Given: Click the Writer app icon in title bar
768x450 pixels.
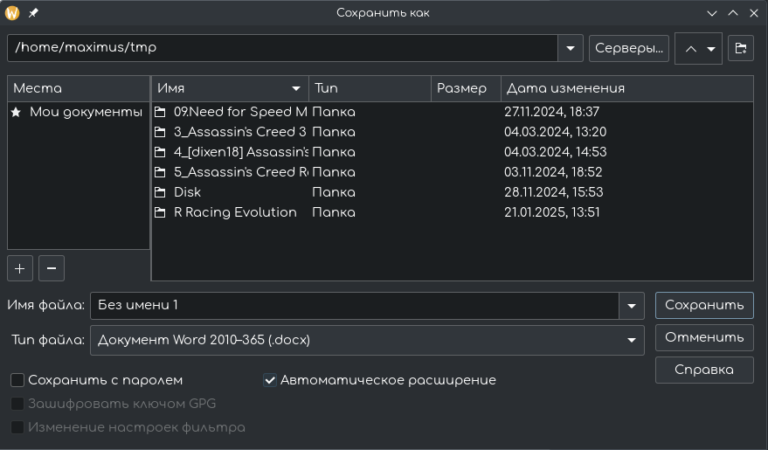Looking at the screenshot, I should pos(12,13).
